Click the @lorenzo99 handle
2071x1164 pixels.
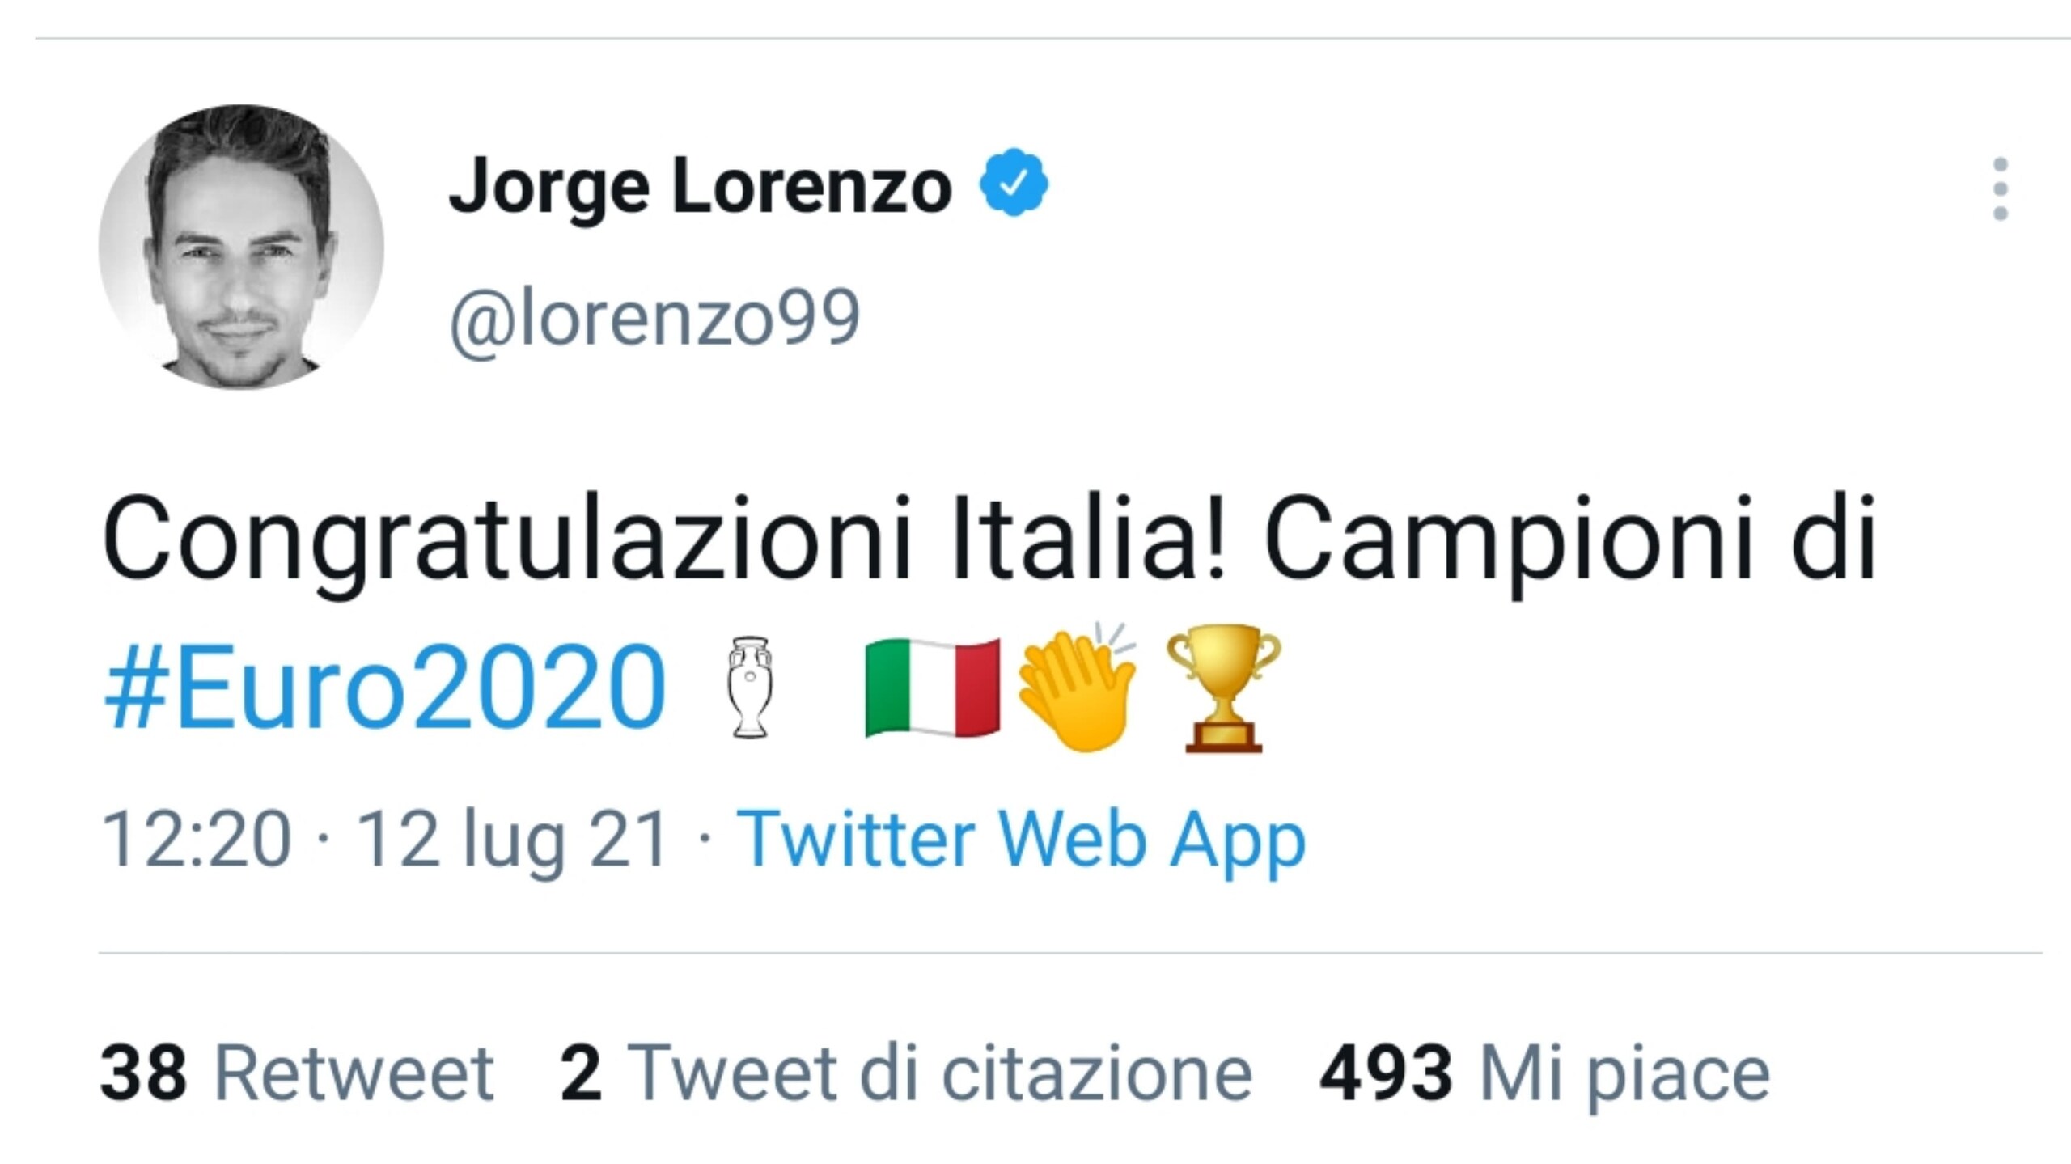pos(654,320)
